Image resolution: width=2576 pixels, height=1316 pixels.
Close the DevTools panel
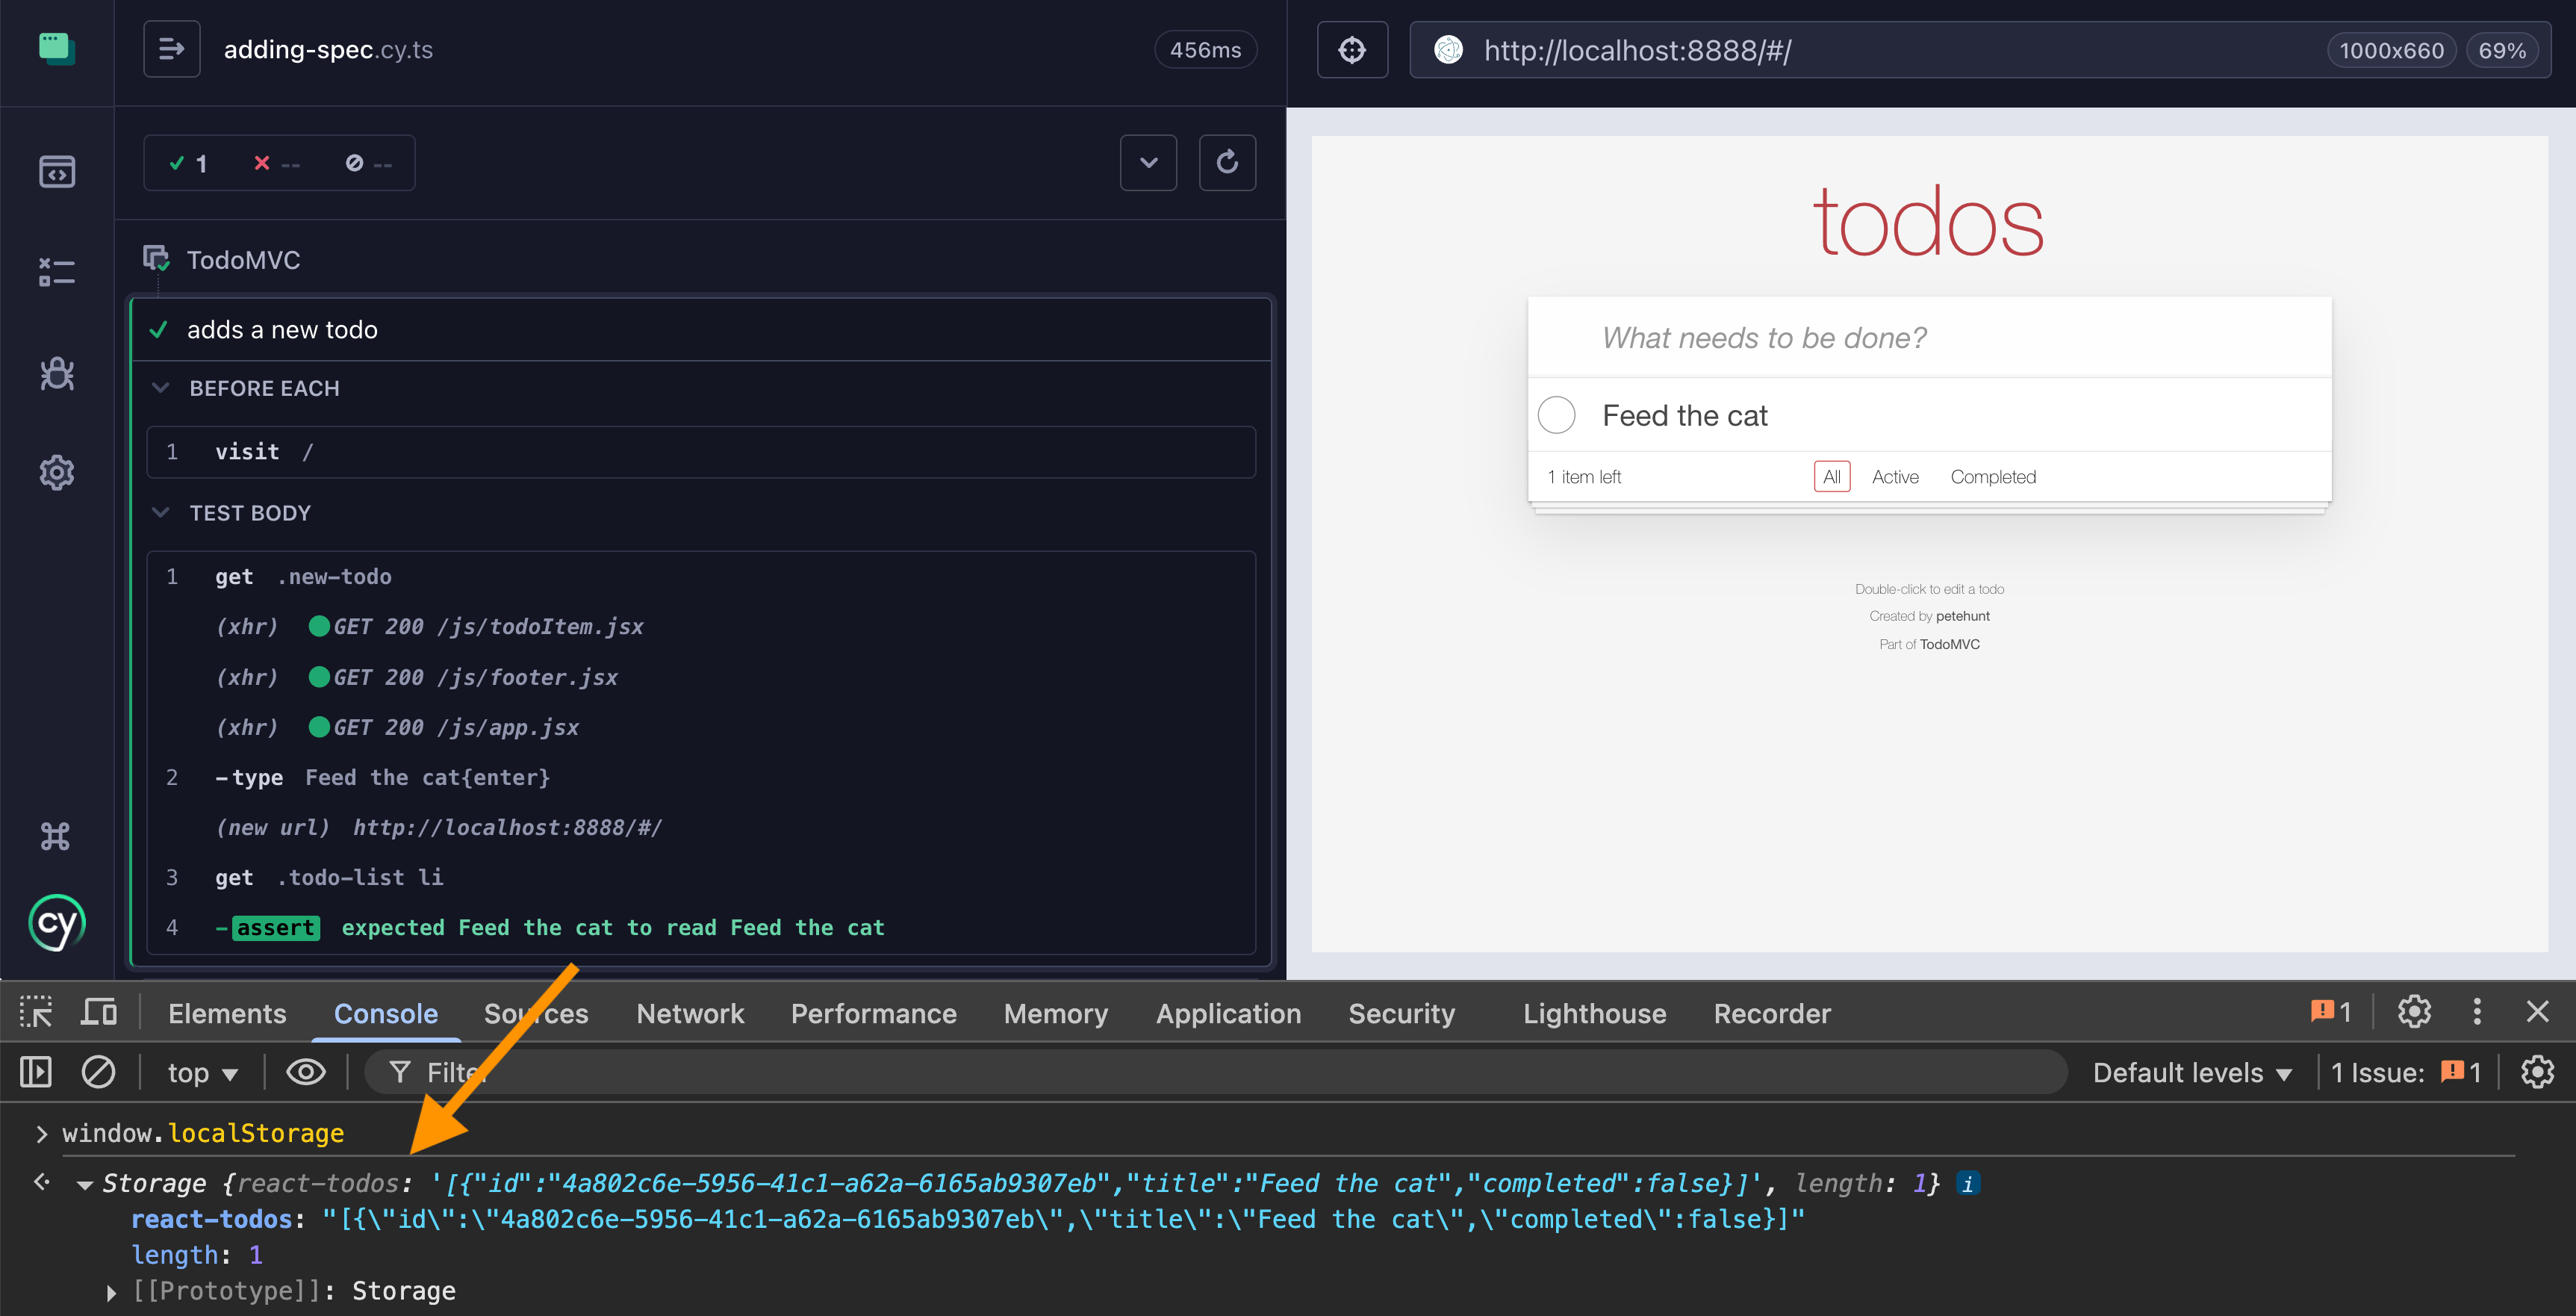coord(2537,1012)
